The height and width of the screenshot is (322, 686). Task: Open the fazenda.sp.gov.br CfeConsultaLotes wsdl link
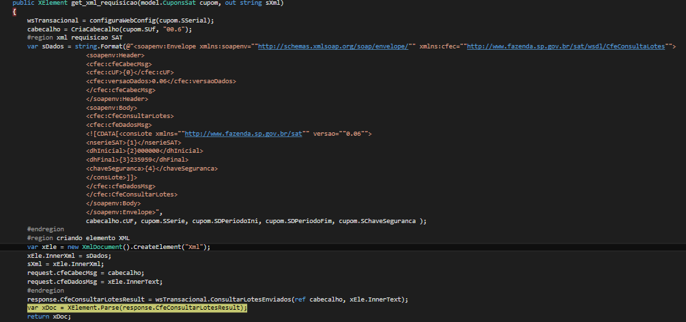coord(566,46)
